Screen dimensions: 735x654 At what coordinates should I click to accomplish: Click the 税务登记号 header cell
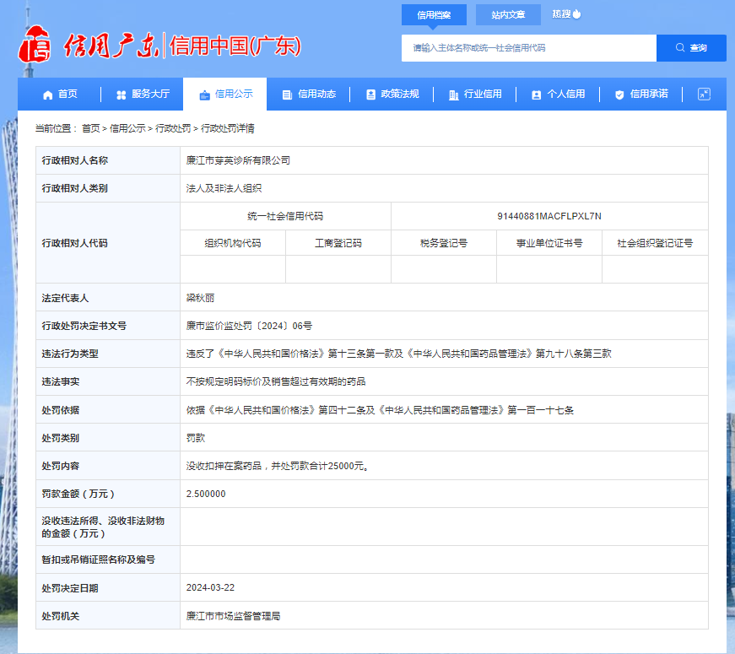pyautogui.click(x=444, y=243)
